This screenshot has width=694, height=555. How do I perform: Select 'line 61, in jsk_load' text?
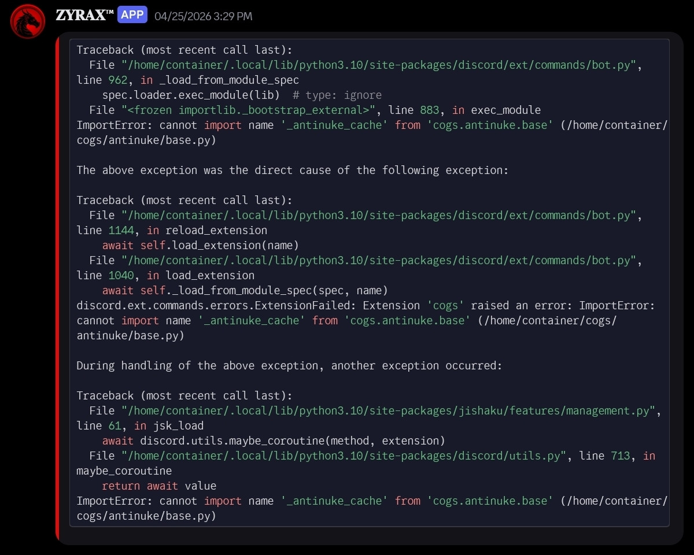140,425
